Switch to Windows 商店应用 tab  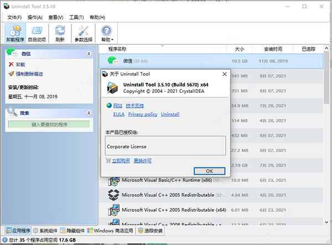(110, 231)
